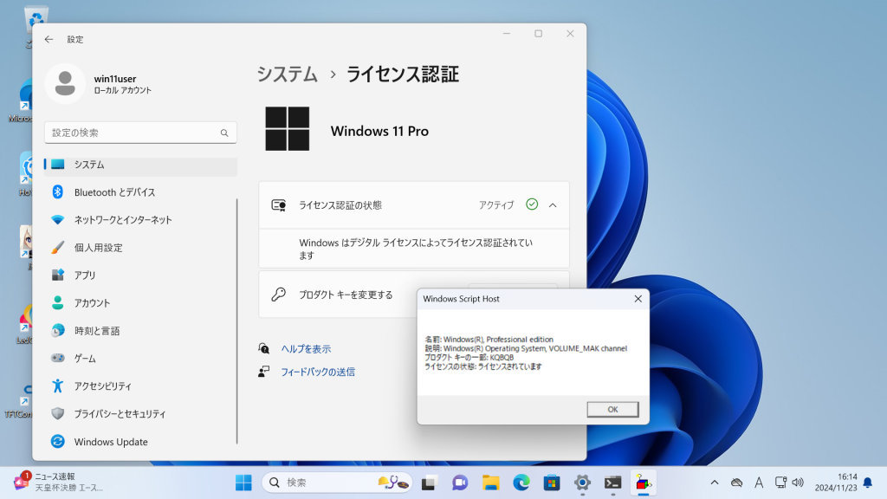Screen dimensions: 887x499
Task: Click the product key icon
Action: pyautogui.click(x=278, y=295)
